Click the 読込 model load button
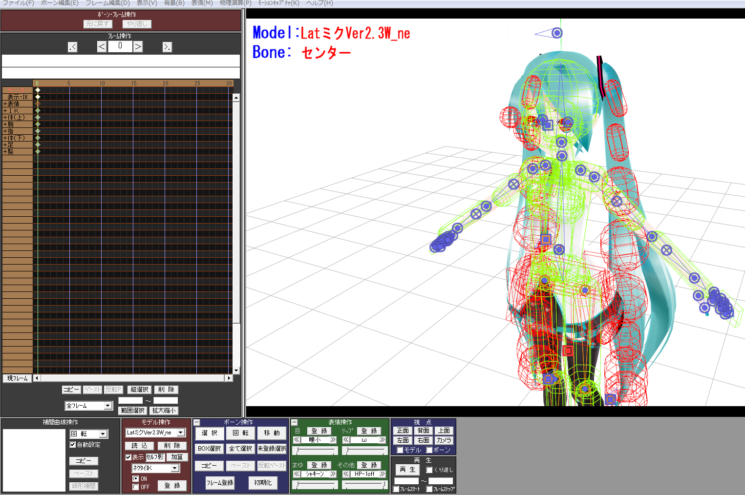 [139, 446]
